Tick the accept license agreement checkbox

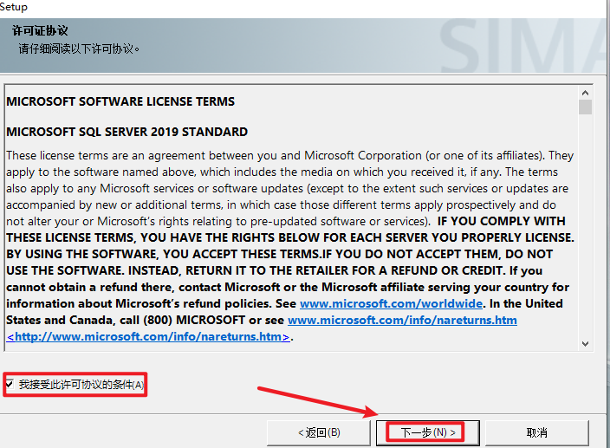pos(10,384)
